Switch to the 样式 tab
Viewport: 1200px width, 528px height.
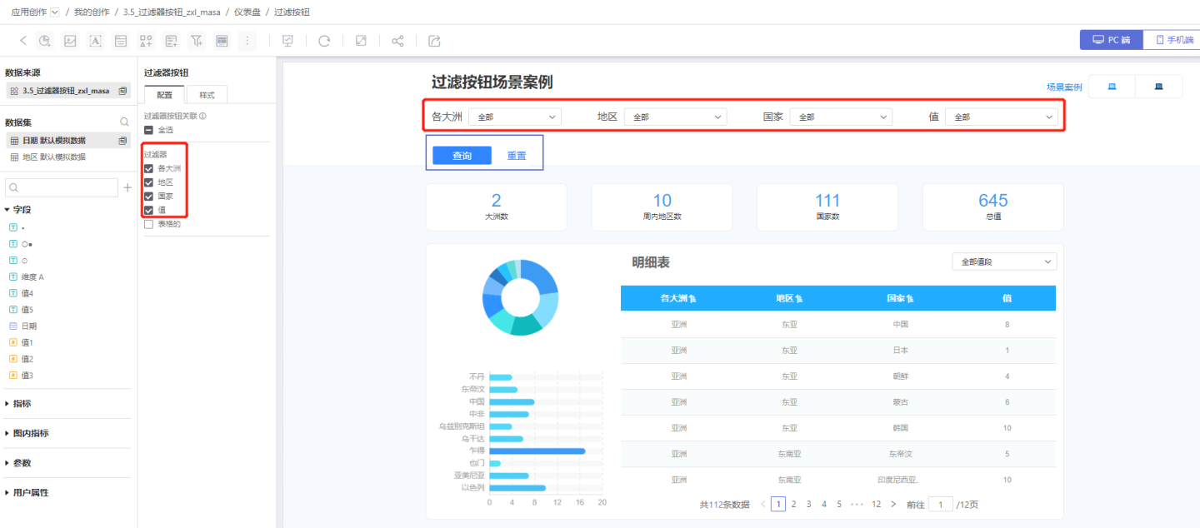click(207, 95)
